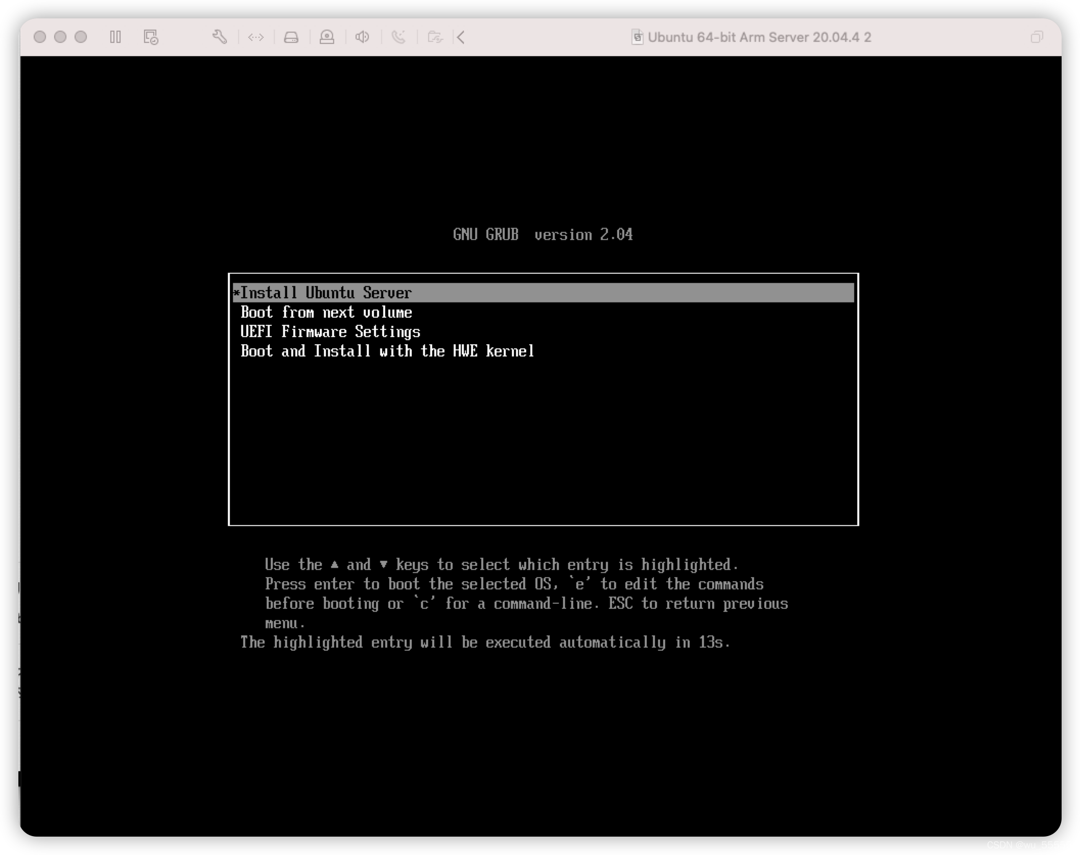Maximize the VM window
Screen dimensions: 1080x855
pos(81,37)
